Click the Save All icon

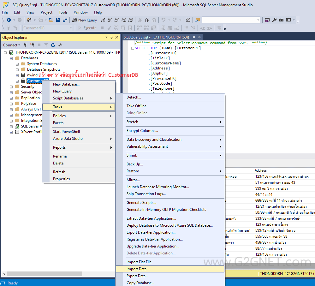point(65,20)
